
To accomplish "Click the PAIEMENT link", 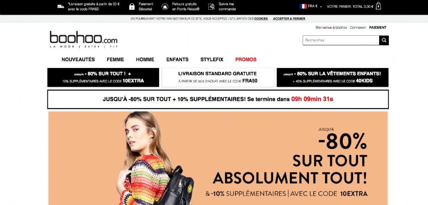I will click(378, 28).
